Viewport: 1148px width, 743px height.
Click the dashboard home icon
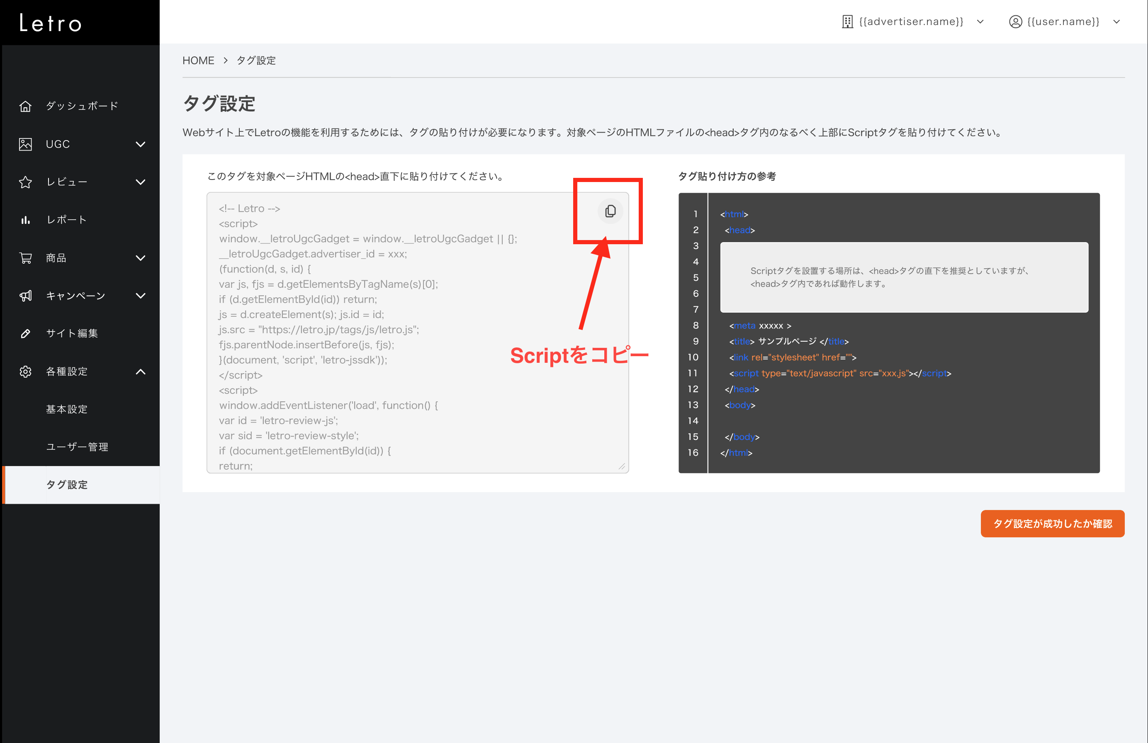point(26,106)
